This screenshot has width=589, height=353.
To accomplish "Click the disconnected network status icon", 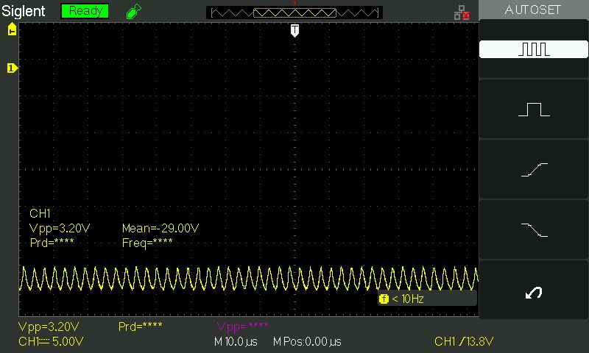I will pos(462,13).
